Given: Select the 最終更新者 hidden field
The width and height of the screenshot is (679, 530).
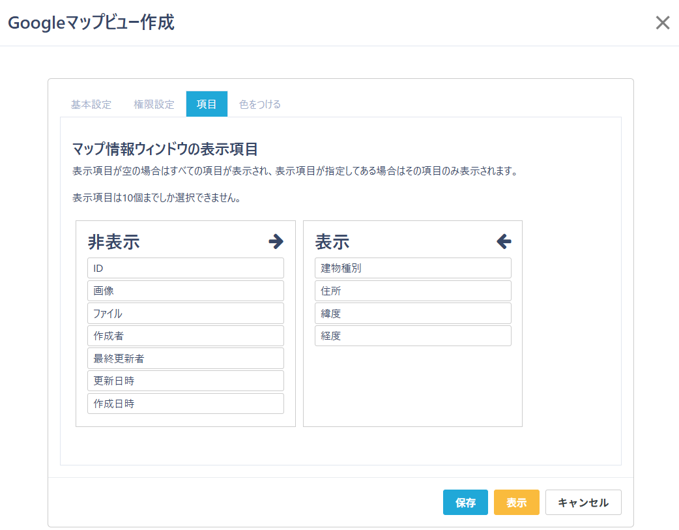Looking at the screenshot, I should click(186, 358).
